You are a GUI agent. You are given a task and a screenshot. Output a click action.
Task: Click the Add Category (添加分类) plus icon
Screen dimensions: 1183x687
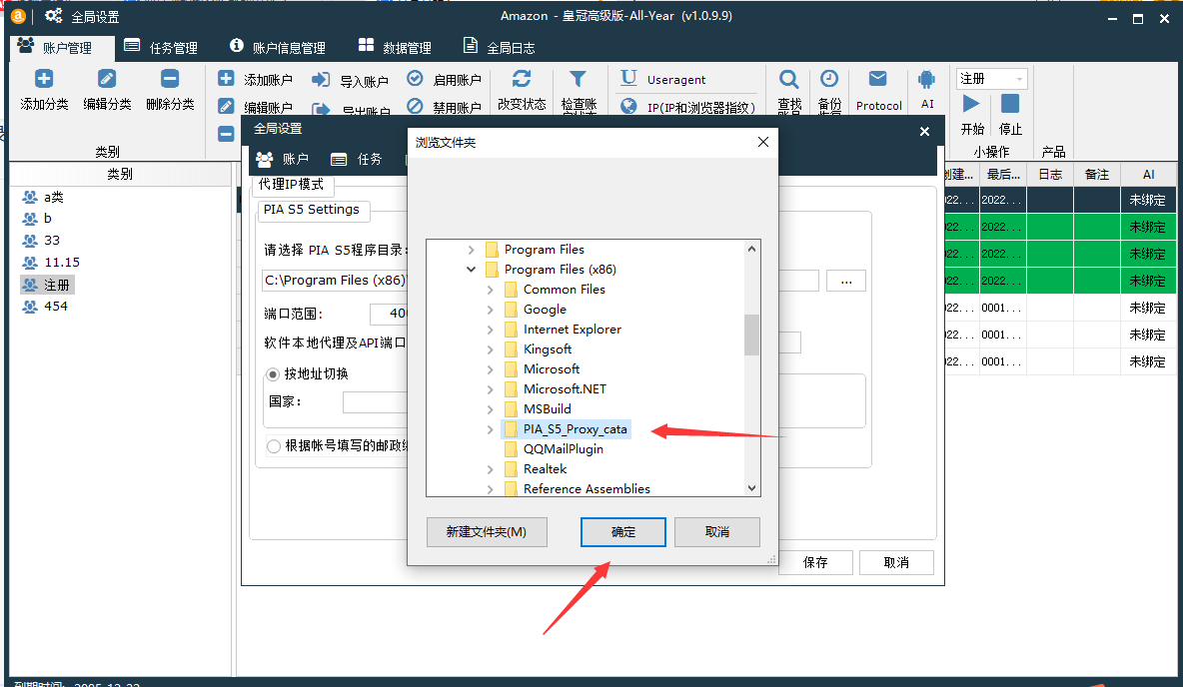pos(44,79)
